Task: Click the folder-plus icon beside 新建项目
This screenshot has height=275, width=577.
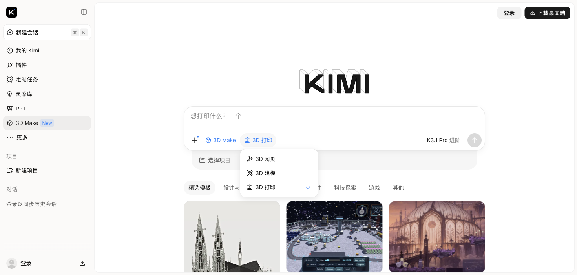Action: (10, 170)
